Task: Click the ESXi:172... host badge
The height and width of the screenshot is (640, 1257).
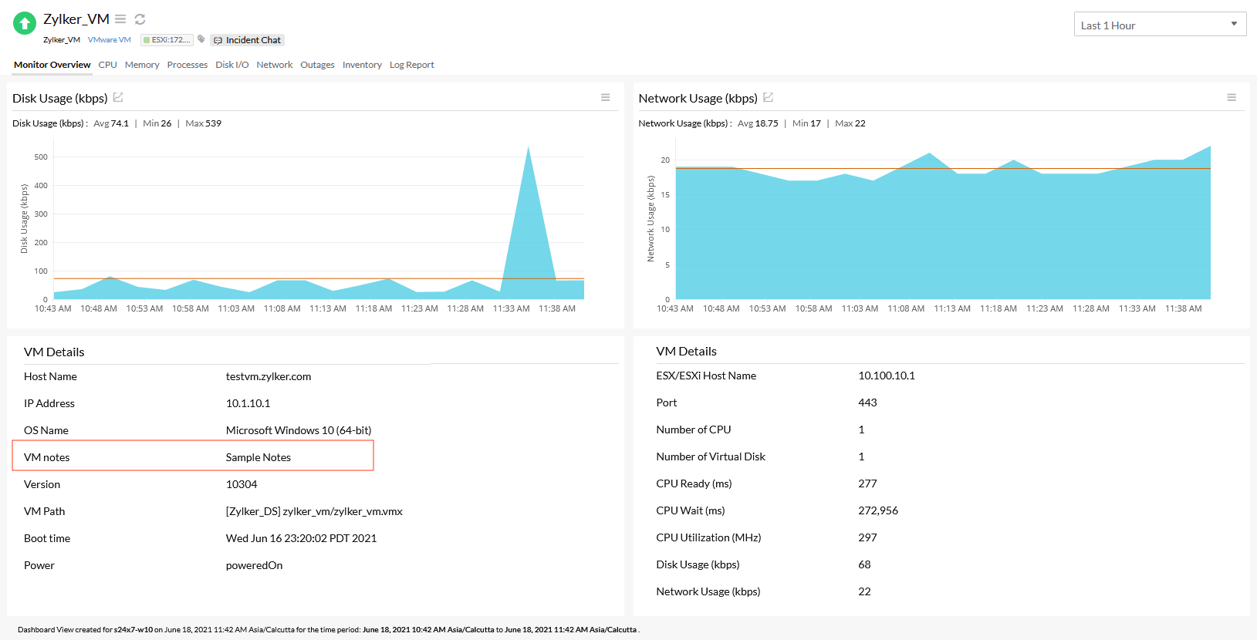Action: (x=167, y=40)
